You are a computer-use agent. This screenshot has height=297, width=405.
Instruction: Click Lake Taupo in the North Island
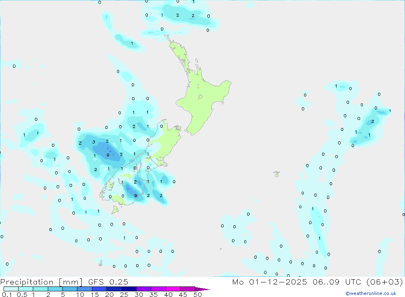[x=200, y=97]
